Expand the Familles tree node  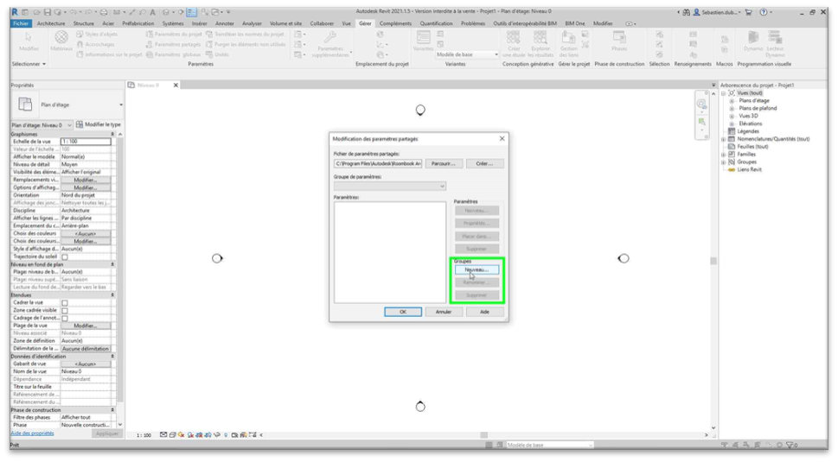click(x=724, y=154)
